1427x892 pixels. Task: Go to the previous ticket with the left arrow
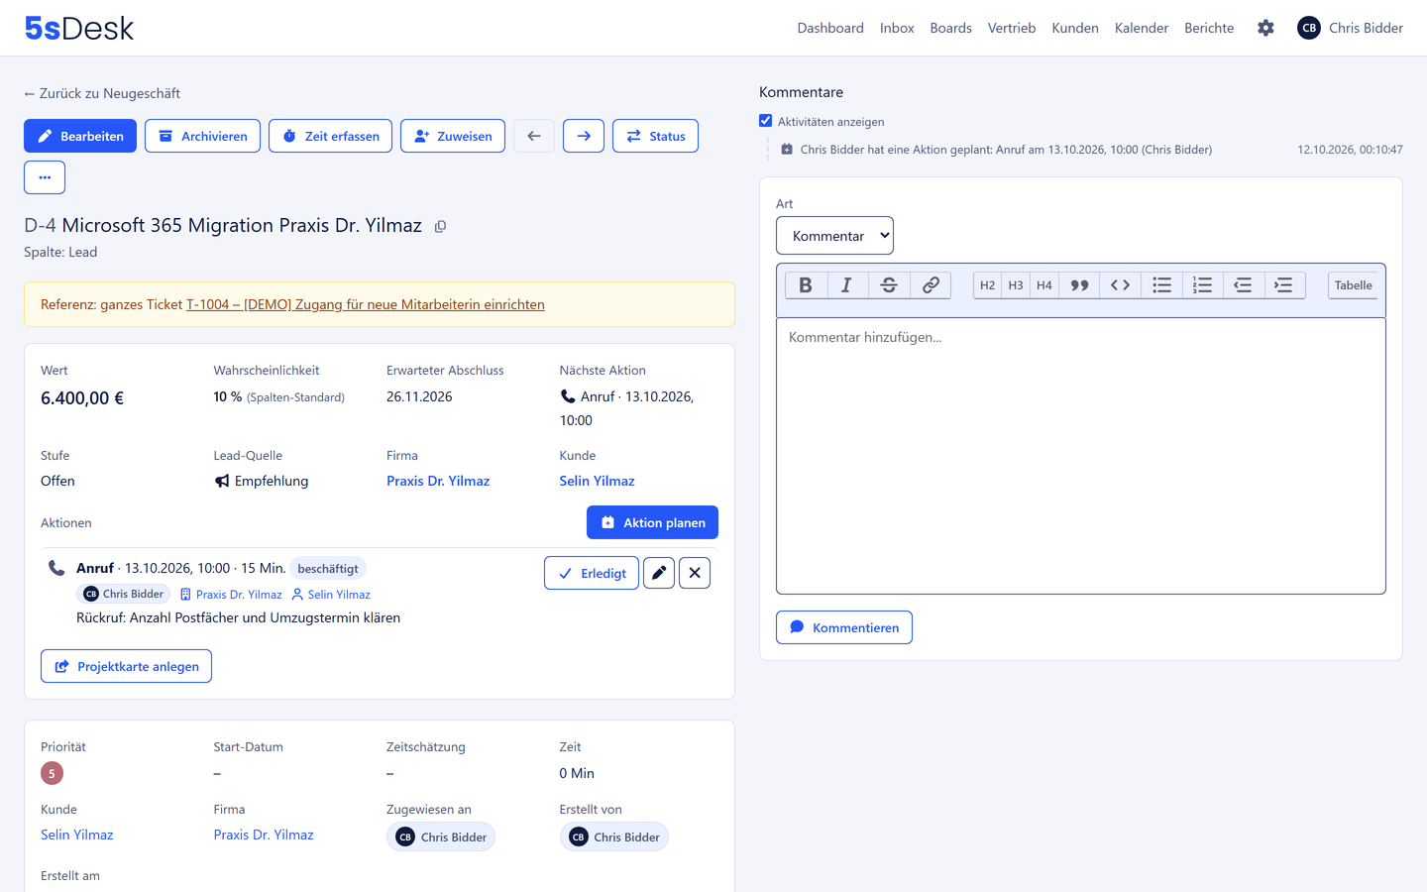coord(534,136)
